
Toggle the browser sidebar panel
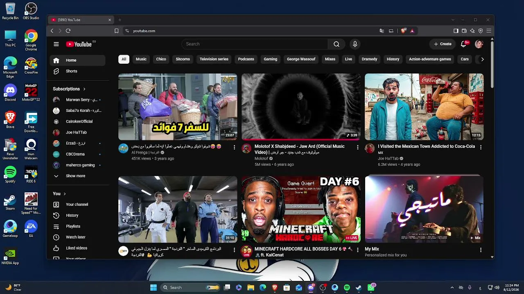point(456,31)
